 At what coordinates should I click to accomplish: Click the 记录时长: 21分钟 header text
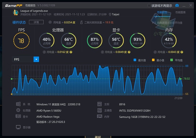tap(97, 14)
